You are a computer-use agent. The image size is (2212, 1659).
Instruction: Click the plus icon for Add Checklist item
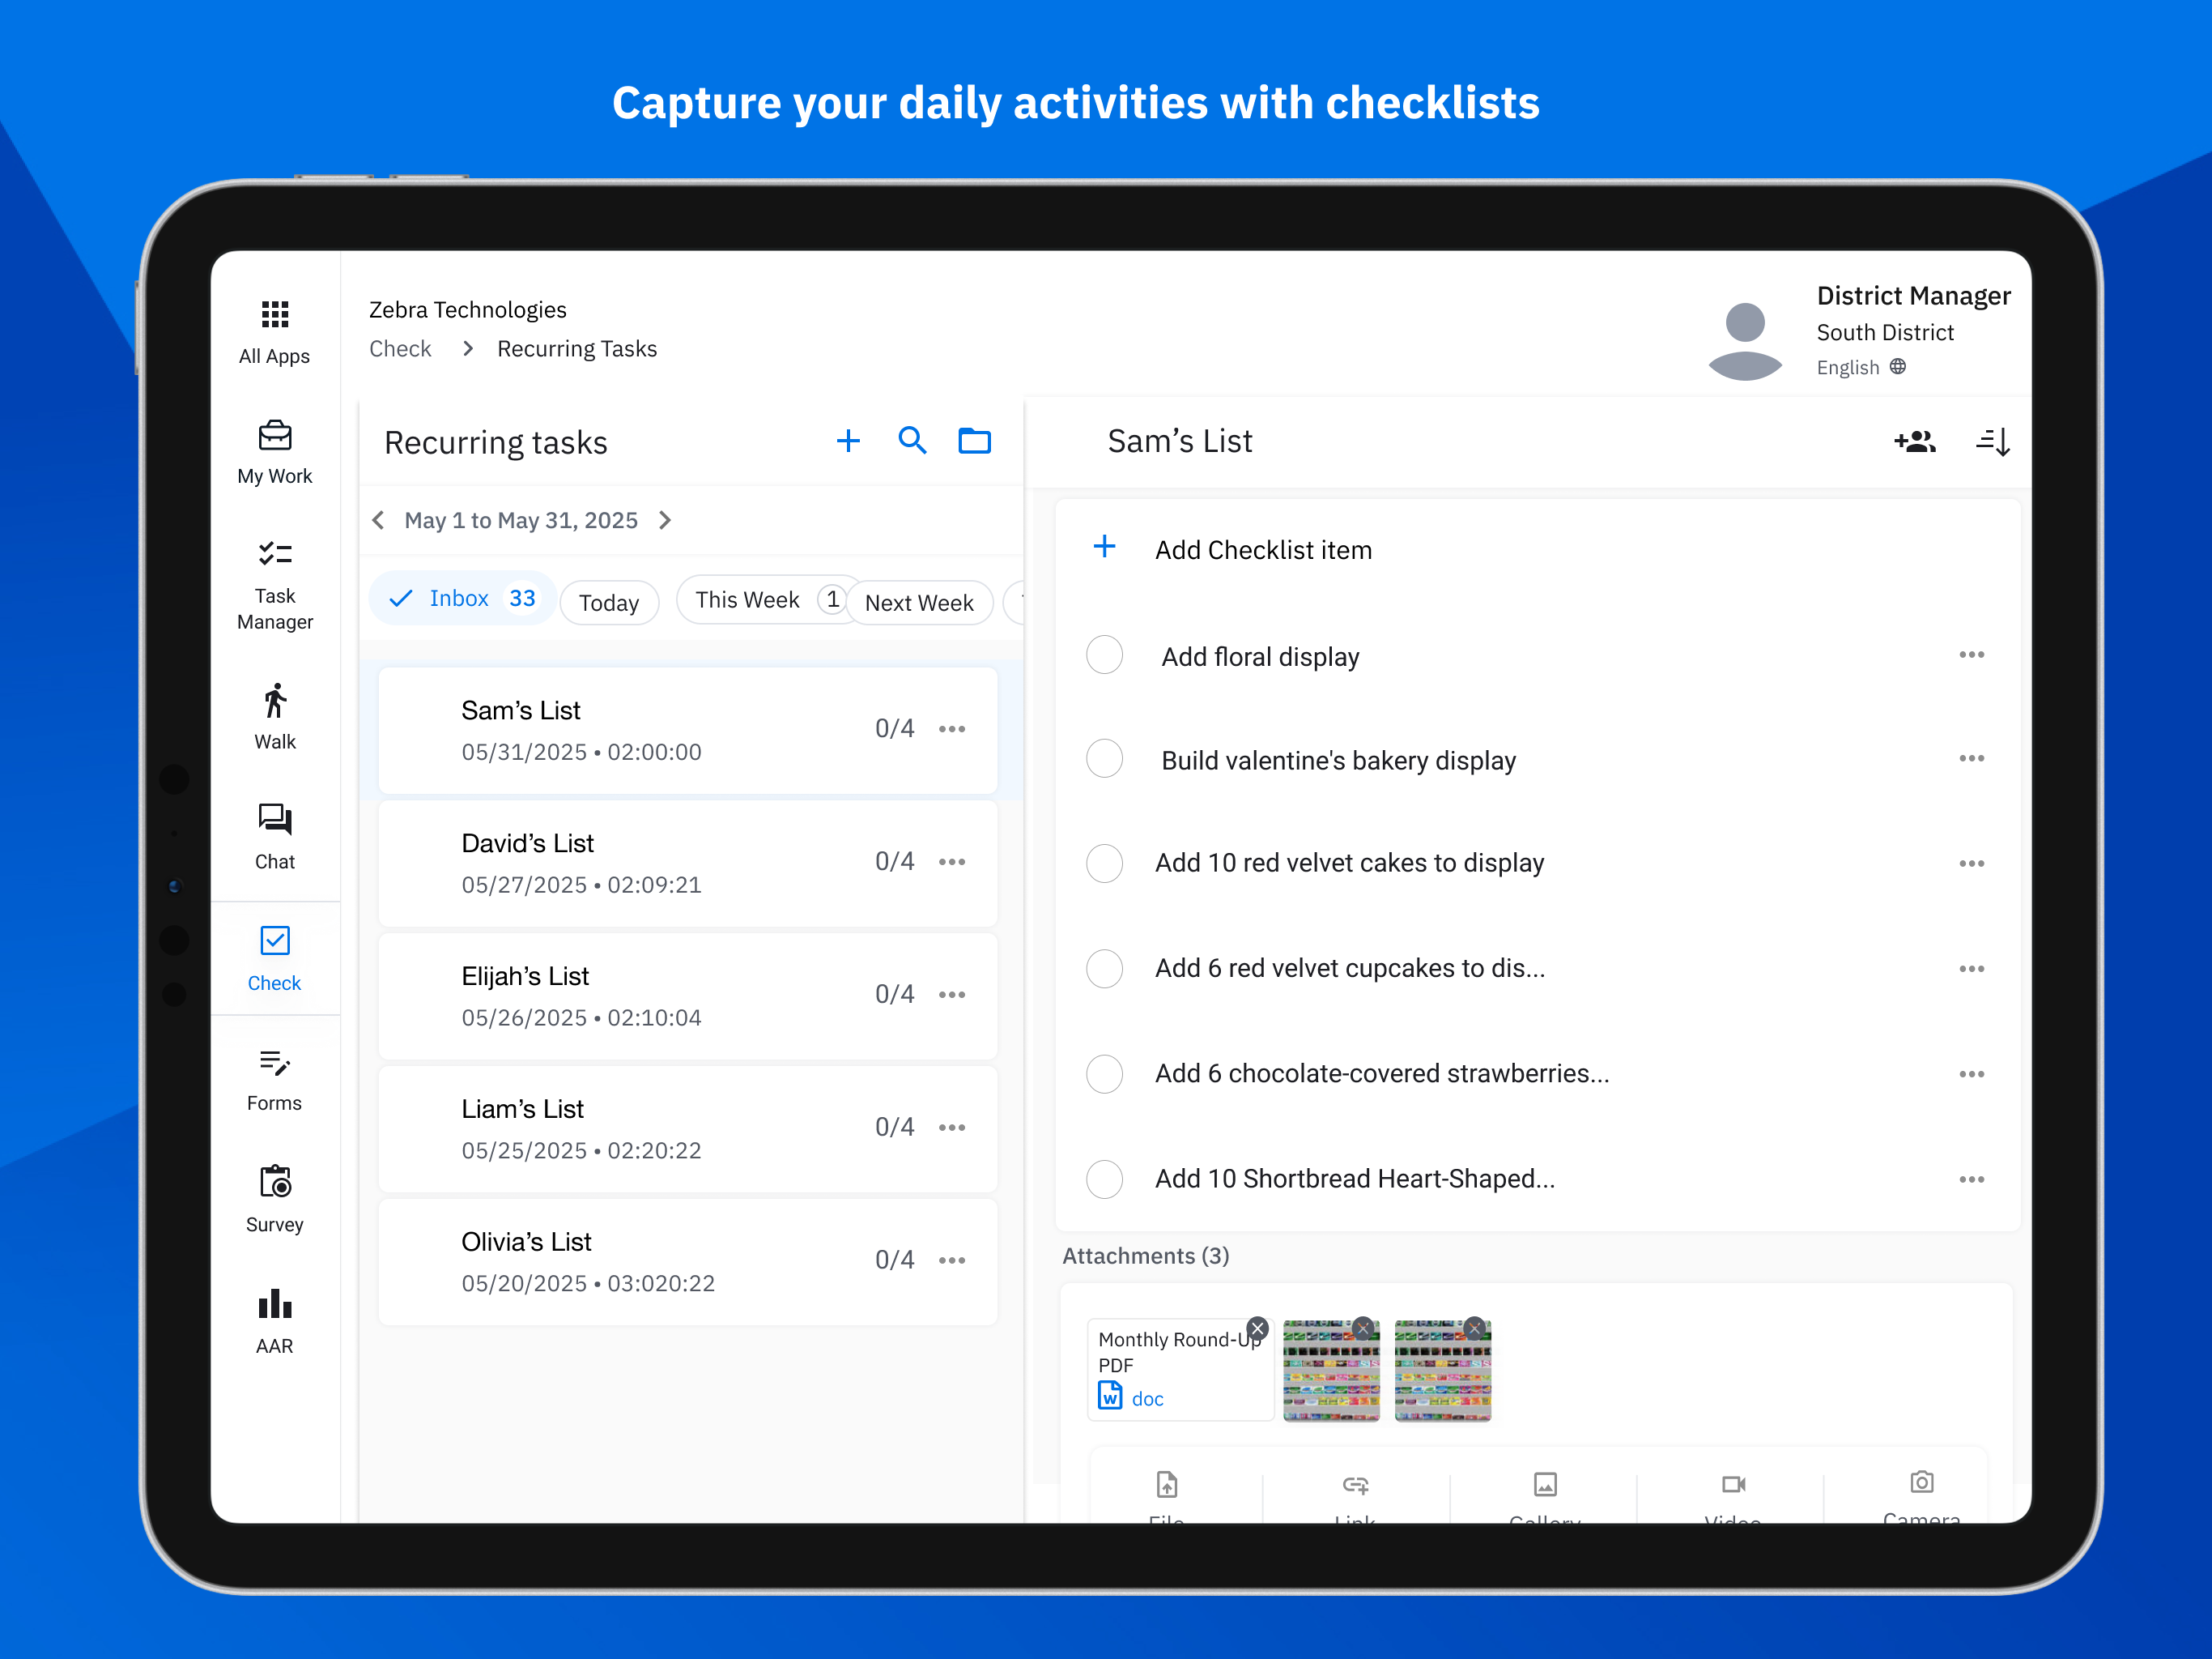click(1104, 548)
